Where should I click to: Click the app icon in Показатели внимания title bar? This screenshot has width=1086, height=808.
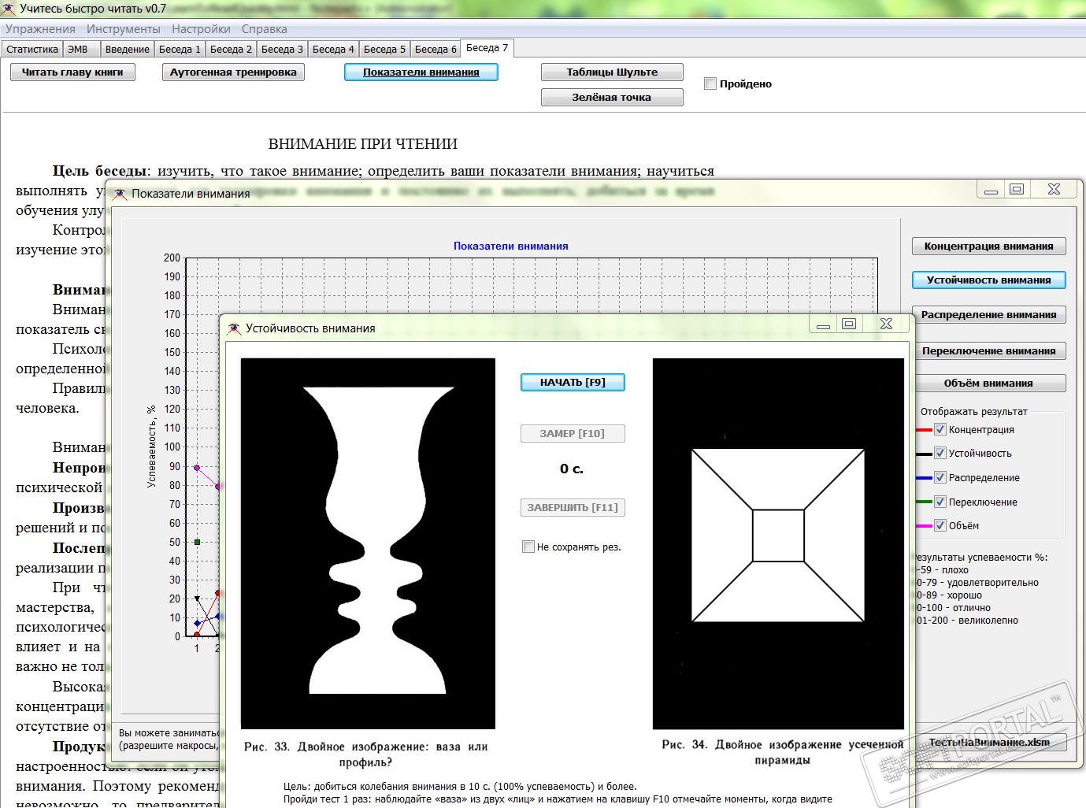pyautogui.click(x=120, y=194)
